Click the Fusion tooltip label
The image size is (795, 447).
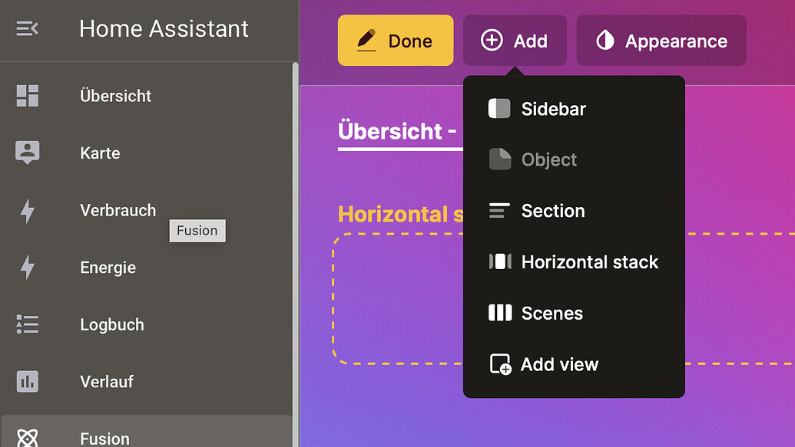[x=197, y=230]
